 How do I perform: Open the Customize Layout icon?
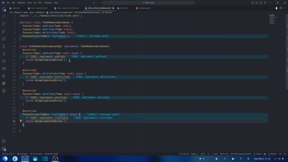pyautogui.click(x=265, y=3)
